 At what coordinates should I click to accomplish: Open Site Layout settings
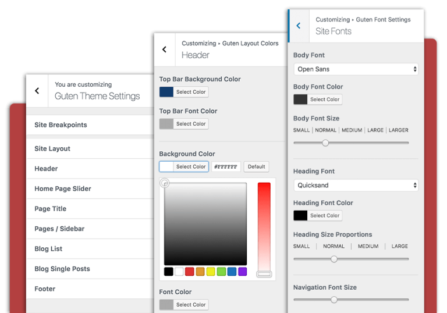(90, 148)
